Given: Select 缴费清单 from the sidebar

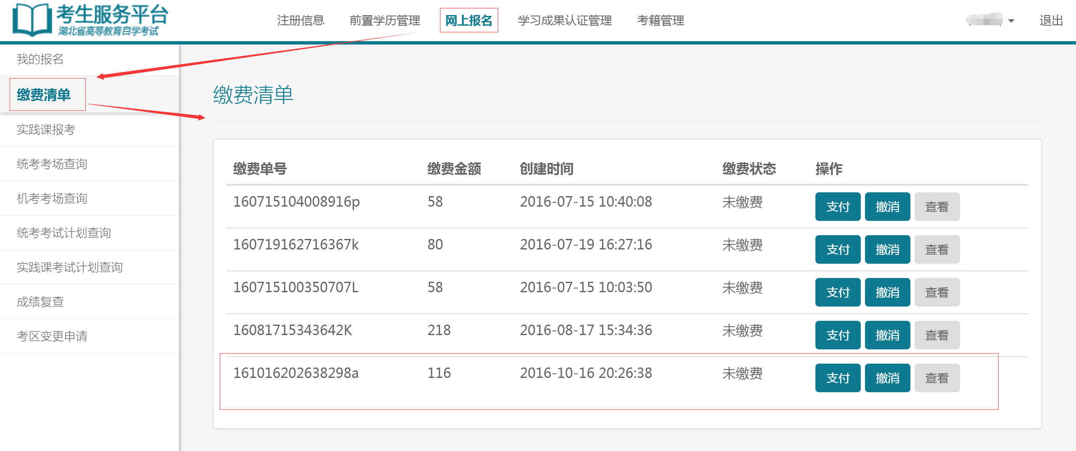Looking at the screenshot, I should pyautogui.click(x=44, y=94).
